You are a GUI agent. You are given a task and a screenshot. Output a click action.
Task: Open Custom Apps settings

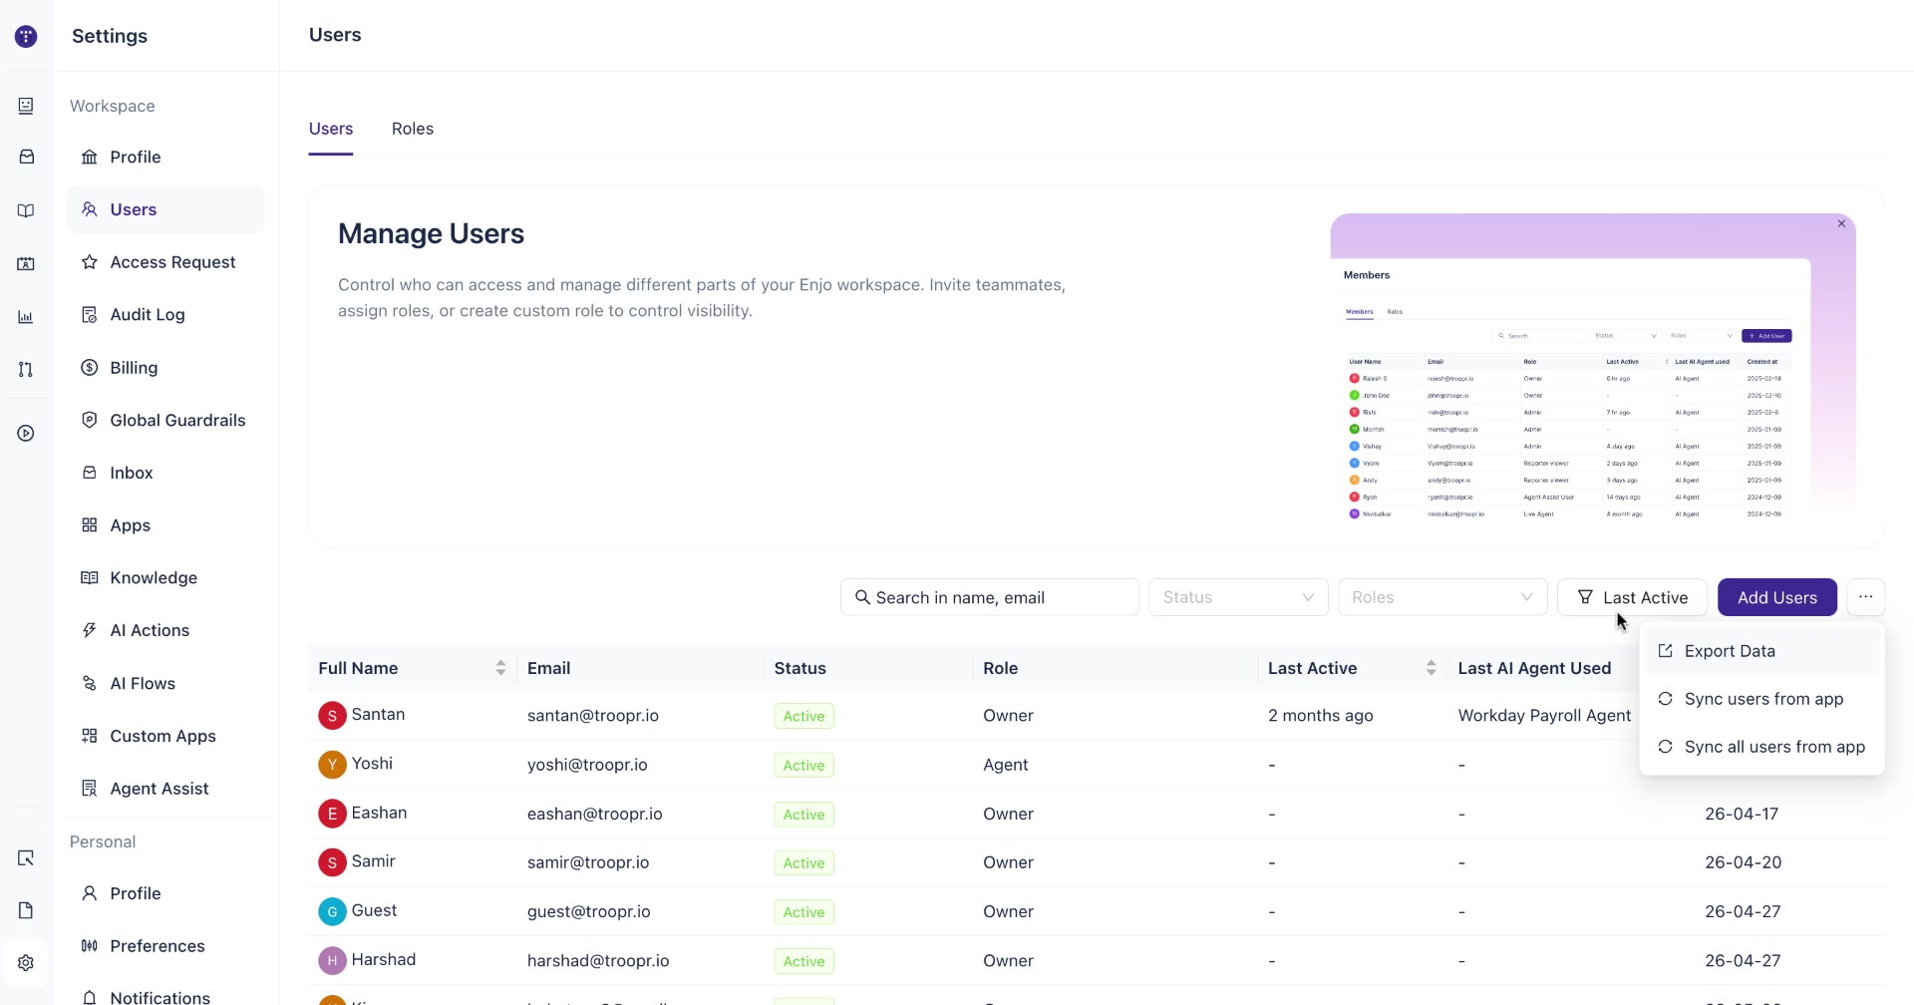pos(165,736)
